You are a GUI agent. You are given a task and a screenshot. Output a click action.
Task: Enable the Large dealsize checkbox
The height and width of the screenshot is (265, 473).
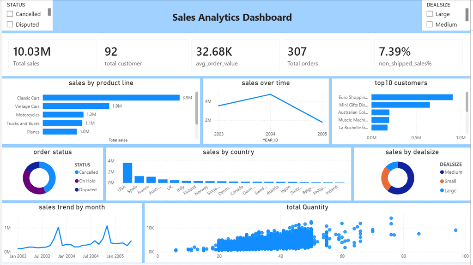click(x=430, y=14)
